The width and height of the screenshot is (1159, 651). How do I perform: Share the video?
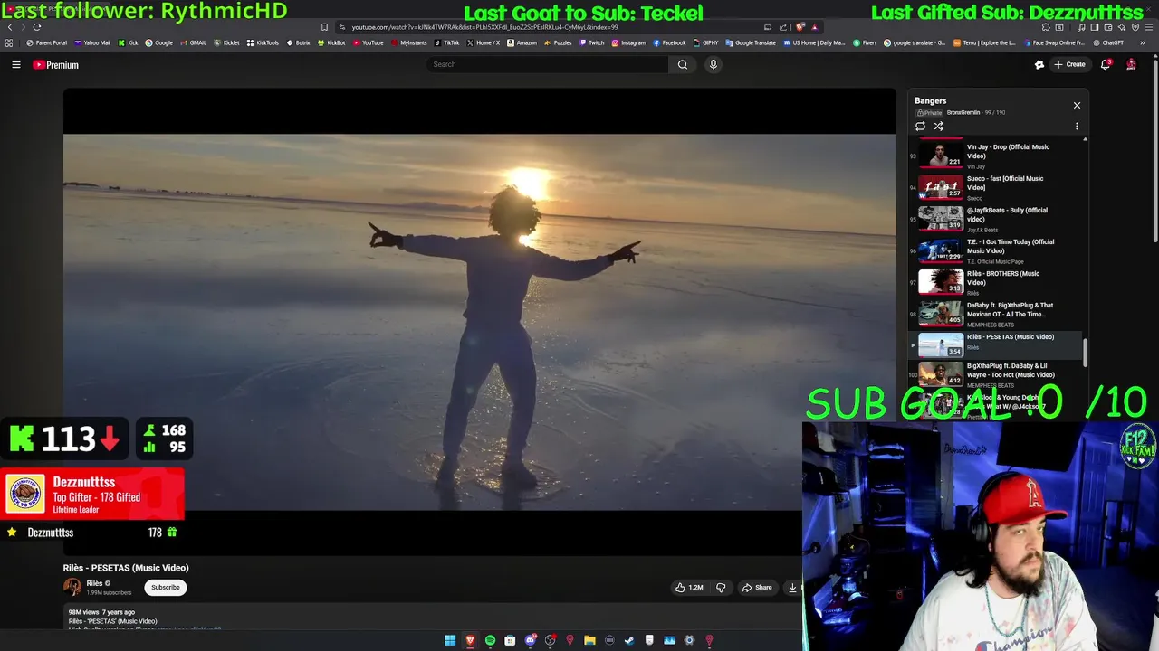(x=757, y=588)
